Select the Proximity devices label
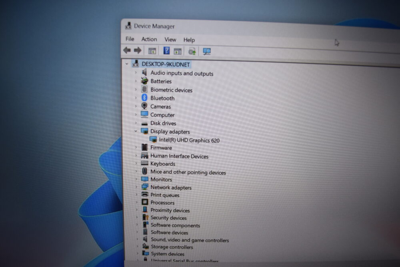Image resolution: width=400 pixels, height=267 pixels. (170, 210)
